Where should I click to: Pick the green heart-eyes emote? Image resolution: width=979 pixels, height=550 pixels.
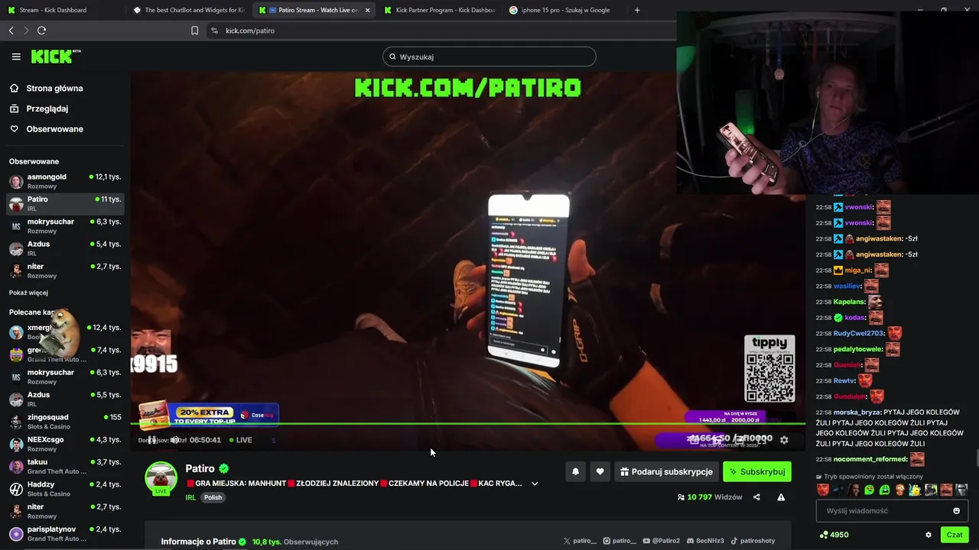click(869, 490)
